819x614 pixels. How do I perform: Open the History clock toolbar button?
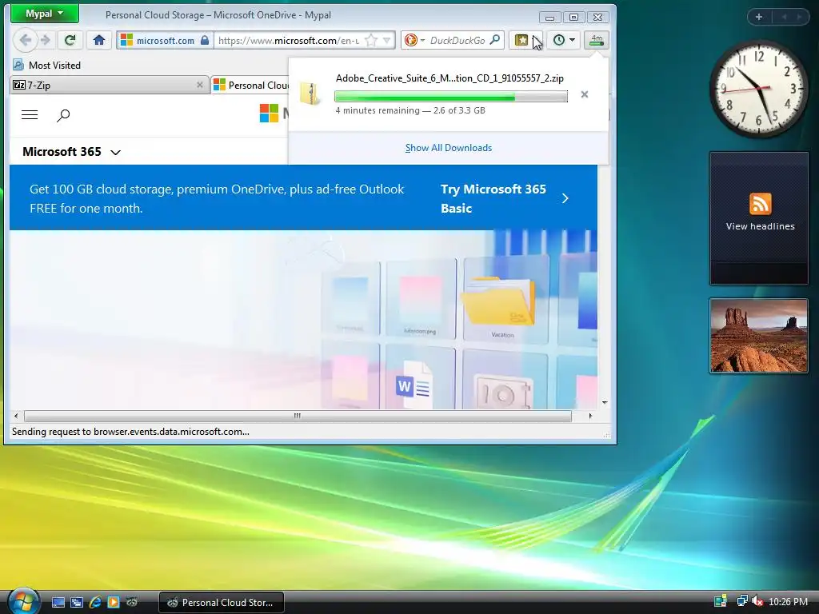click(x=559, y=40)
